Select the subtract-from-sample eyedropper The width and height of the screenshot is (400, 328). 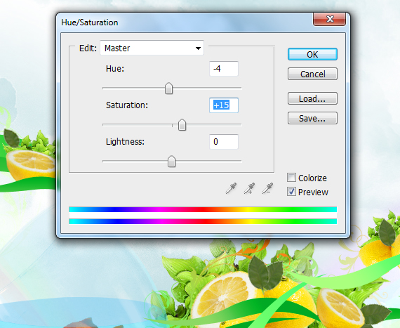[x=267, y=188]
